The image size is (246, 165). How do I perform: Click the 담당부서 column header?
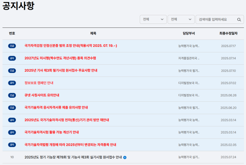[189, 33]
